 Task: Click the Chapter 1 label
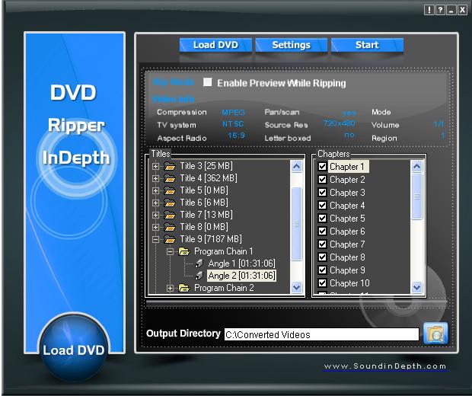coord(347,167)
